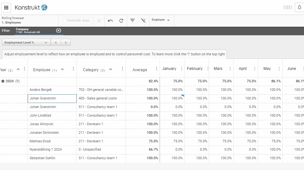Viewport: 304px width, 170px height.
Task: Go to the next measure arrow
Action: pos(66,43)
